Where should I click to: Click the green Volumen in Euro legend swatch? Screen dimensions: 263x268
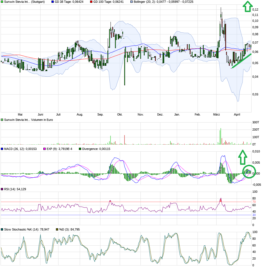[2, 120]
